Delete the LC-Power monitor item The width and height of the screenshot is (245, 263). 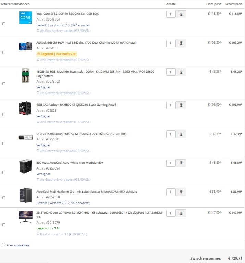(181, 213)
